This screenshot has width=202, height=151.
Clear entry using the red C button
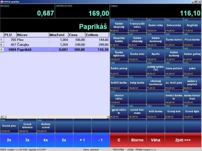[x=119, y=140]
